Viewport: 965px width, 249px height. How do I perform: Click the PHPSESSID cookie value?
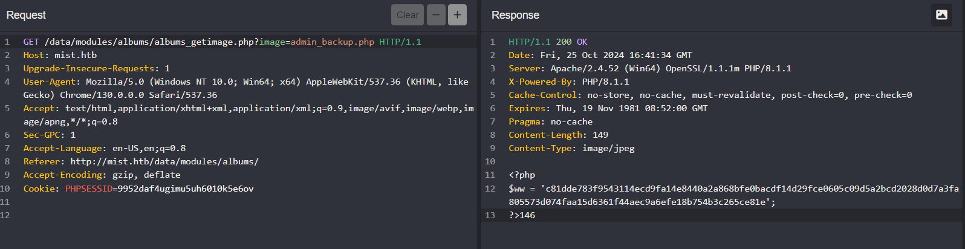(186, 189)
